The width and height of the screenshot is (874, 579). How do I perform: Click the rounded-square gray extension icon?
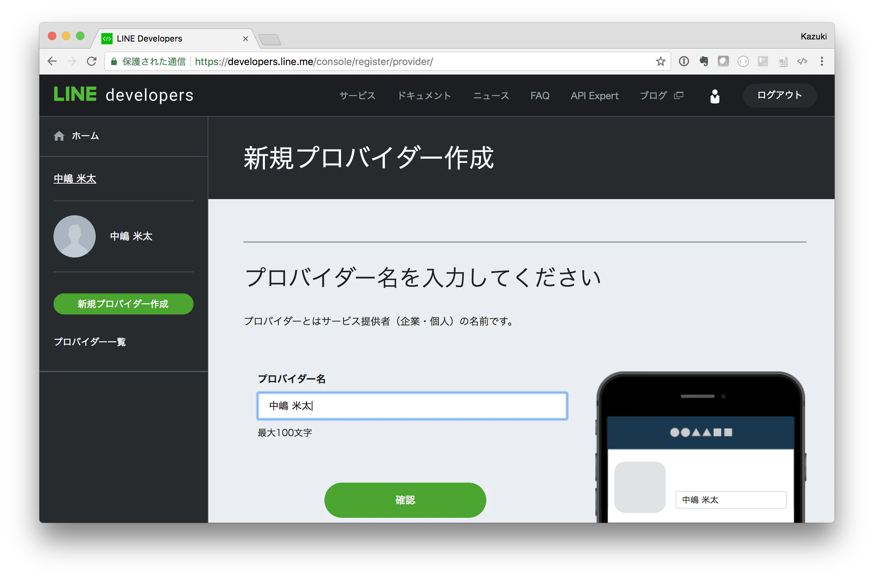click(723, 61)
